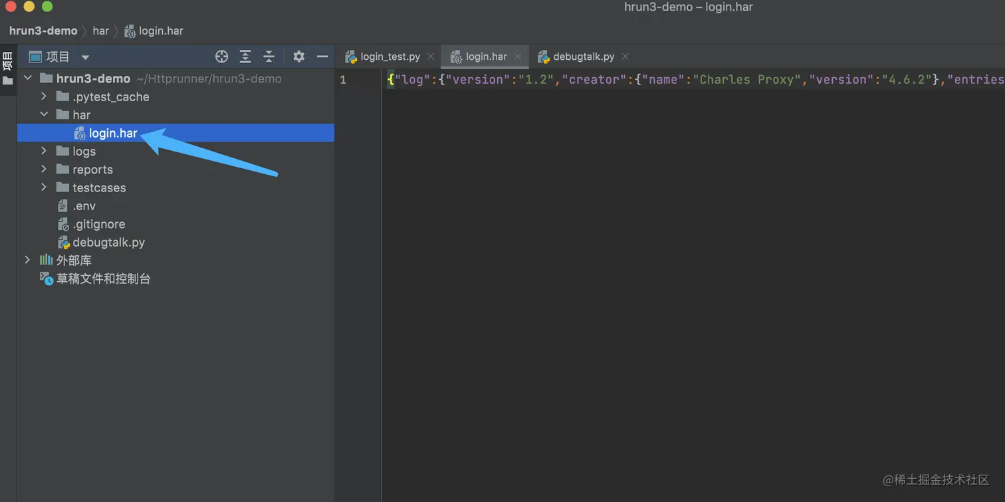This screenshot has width=1005, height=502.
Task: Close the login_test.py tab
Action: 431,57
